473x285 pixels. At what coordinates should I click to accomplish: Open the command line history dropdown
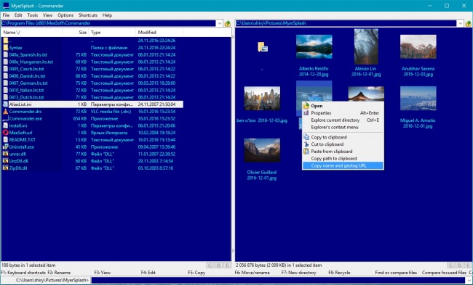point(469,281)
